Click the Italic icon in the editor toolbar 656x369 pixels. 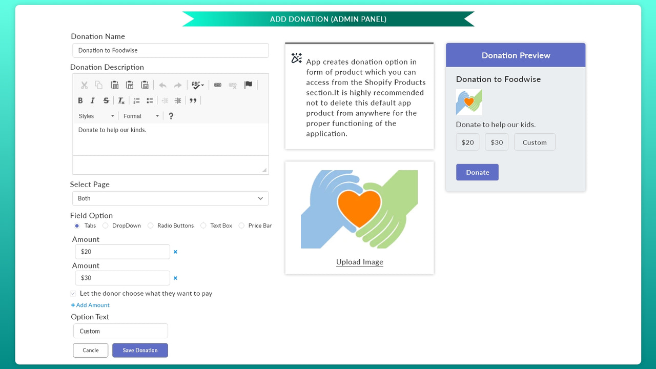click(93, 100)
